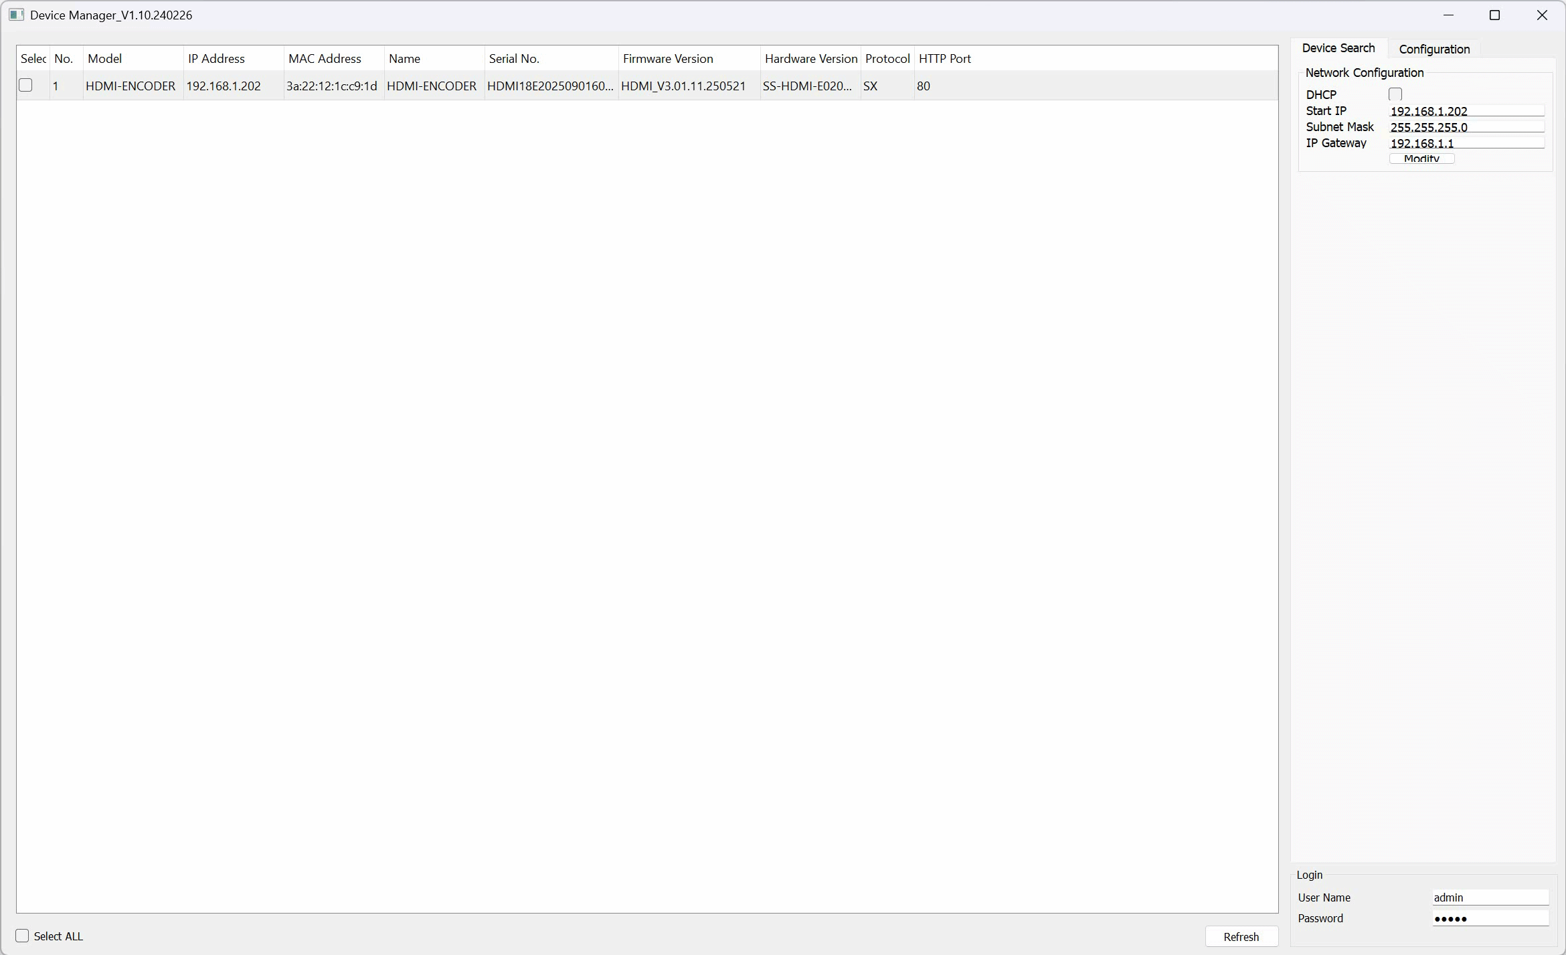Focus the Password input field
This screenshot has width=1566, height=955.
pos(1490,918)
